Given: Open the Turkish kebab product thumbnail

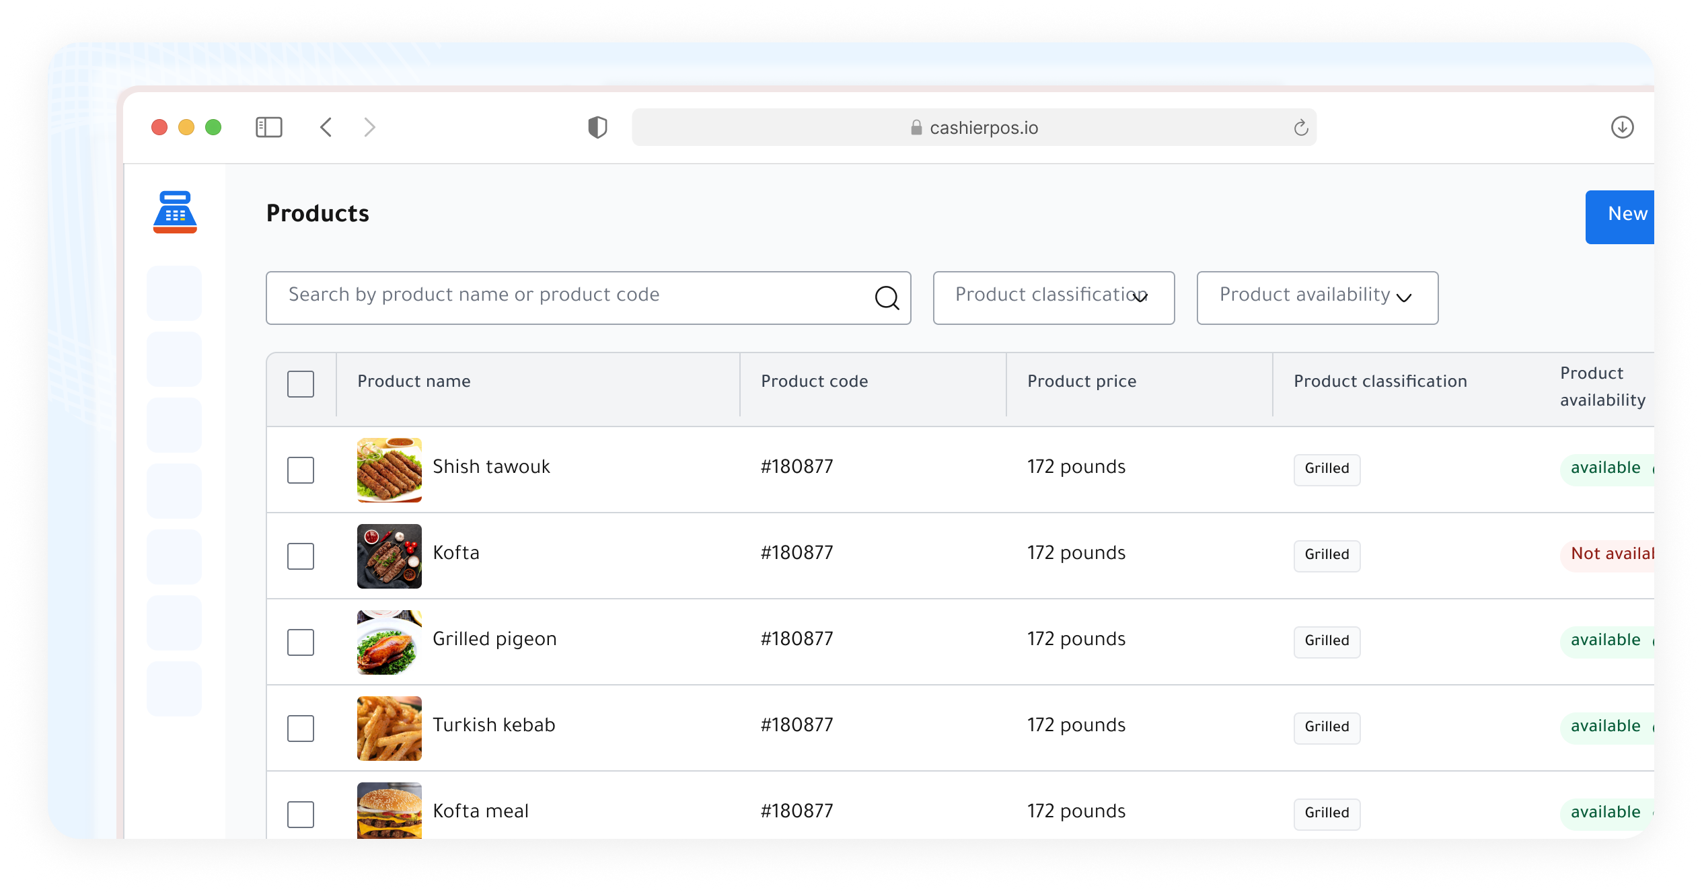Looking at the screenshot, I should coord(390,729).
